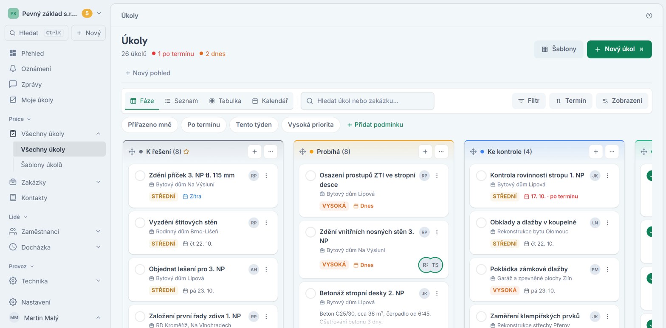
Task: Tick the Kontrola rovinnosti stropu 1. NP circle
Action: 481,176
